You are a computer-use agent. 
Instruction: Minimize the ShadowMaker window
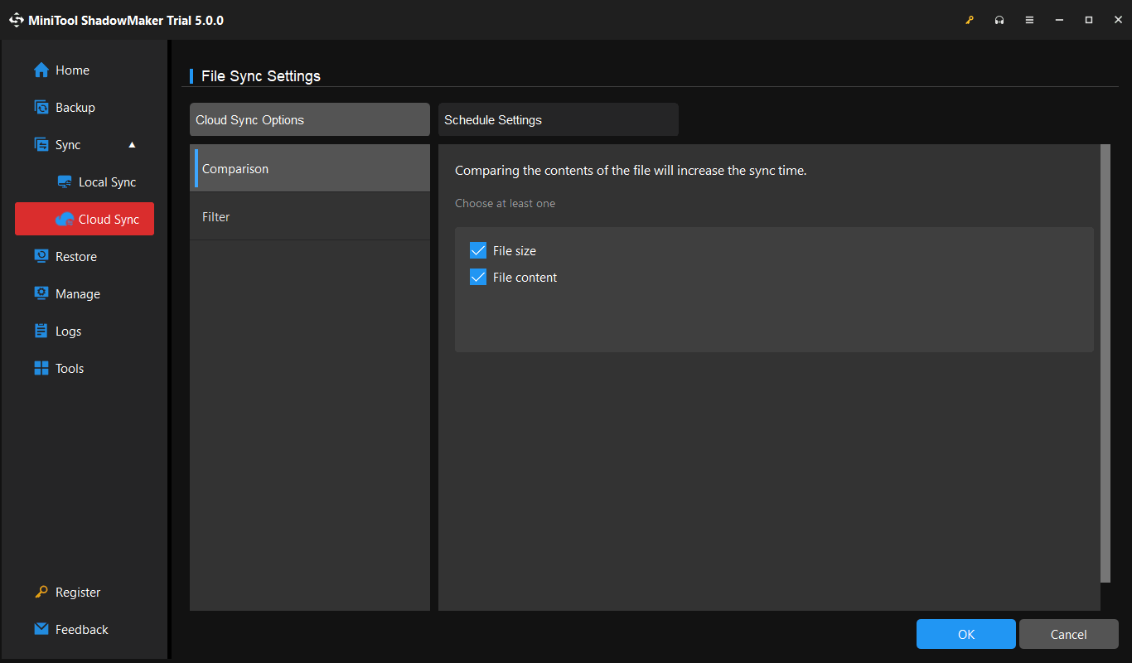[x=1059, y=20]
